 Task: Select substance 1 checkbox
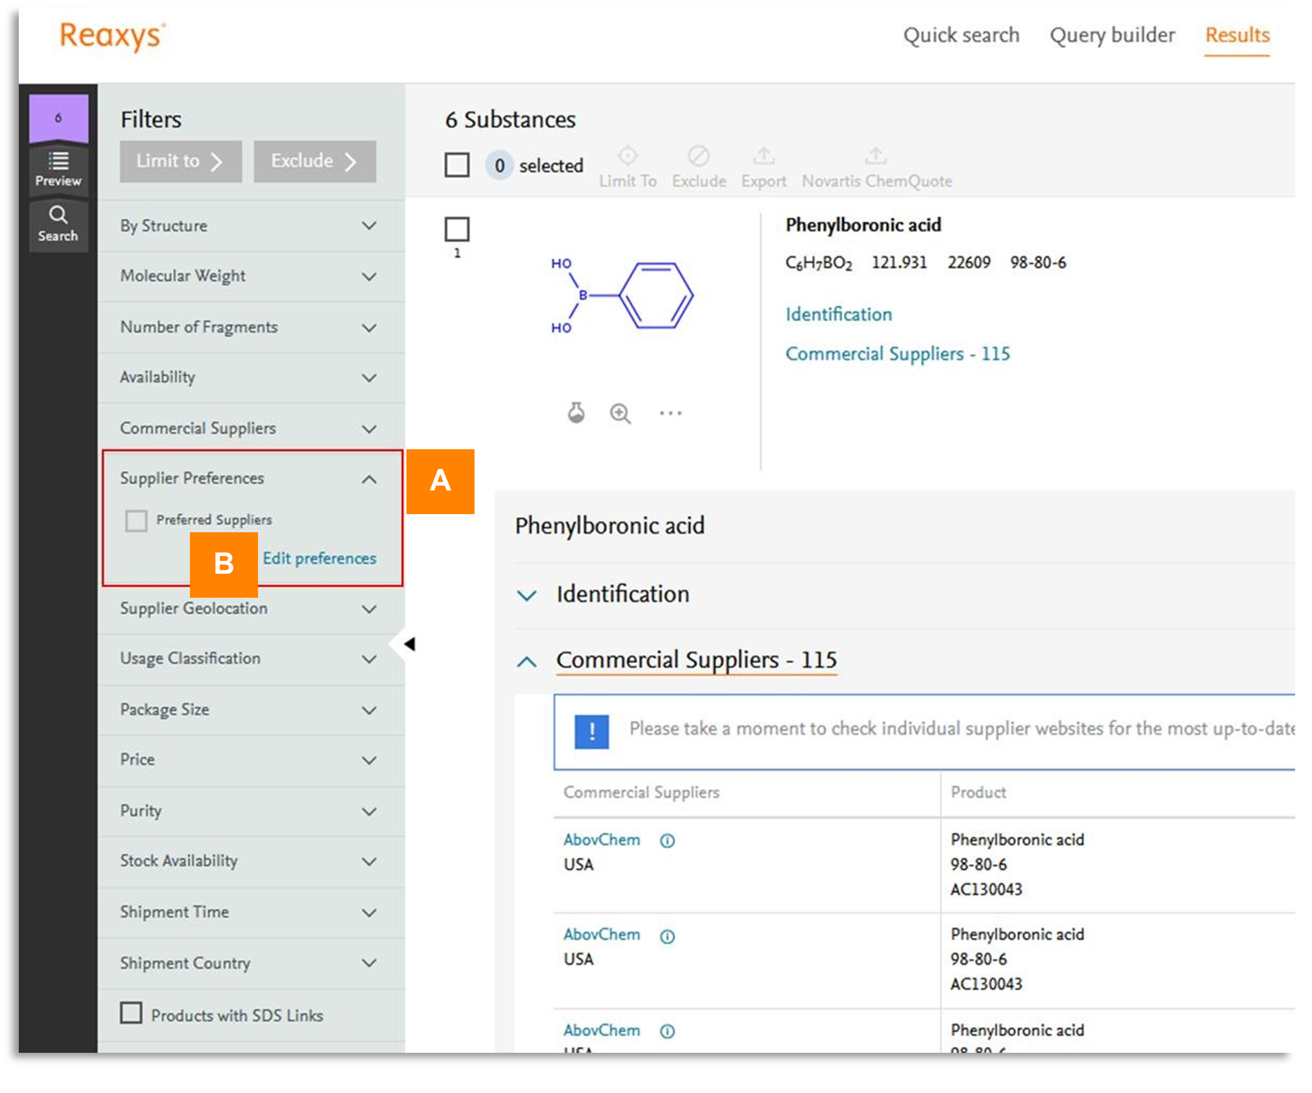[x=457, y=229]
